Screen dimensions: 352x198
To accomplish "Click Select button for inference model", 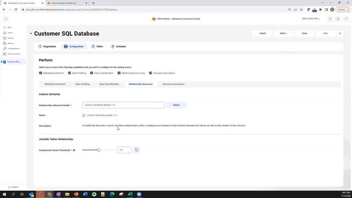I will point(176,105).
